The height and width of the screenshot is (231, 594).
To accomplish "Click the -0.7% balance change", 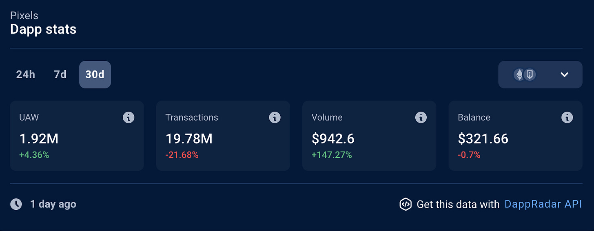I will [469, 155].
